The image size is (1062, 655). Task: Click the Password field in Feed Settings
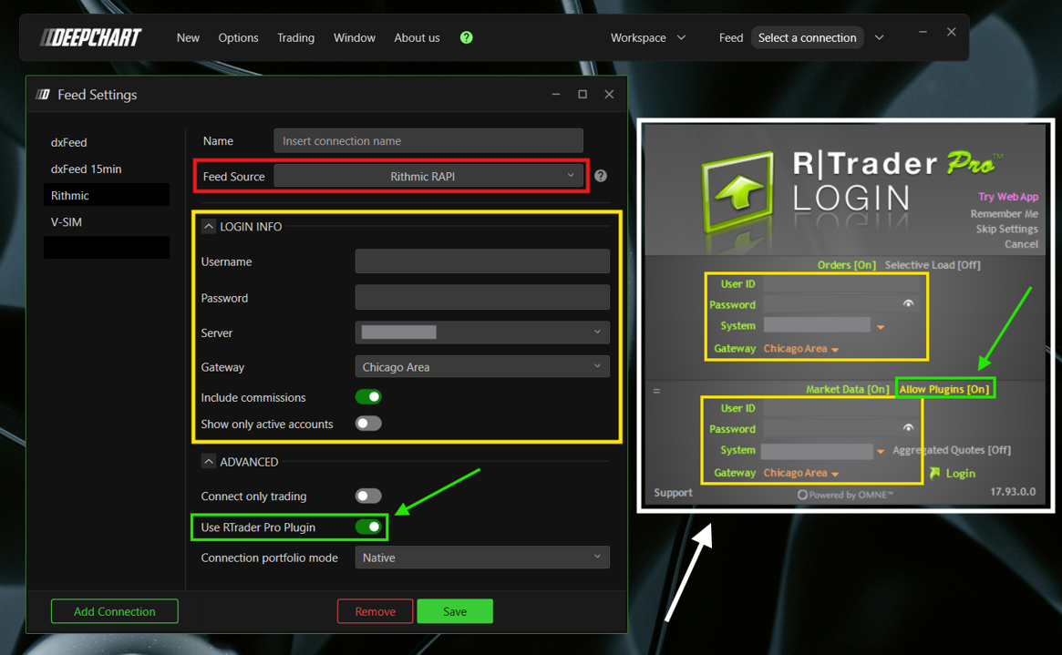tap(482, 297)
